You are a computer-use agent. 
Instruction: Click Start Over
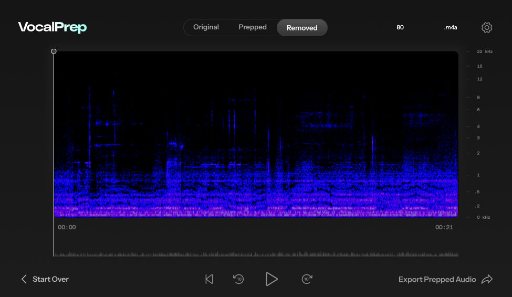pyautogui.click(x=50, y=279)
